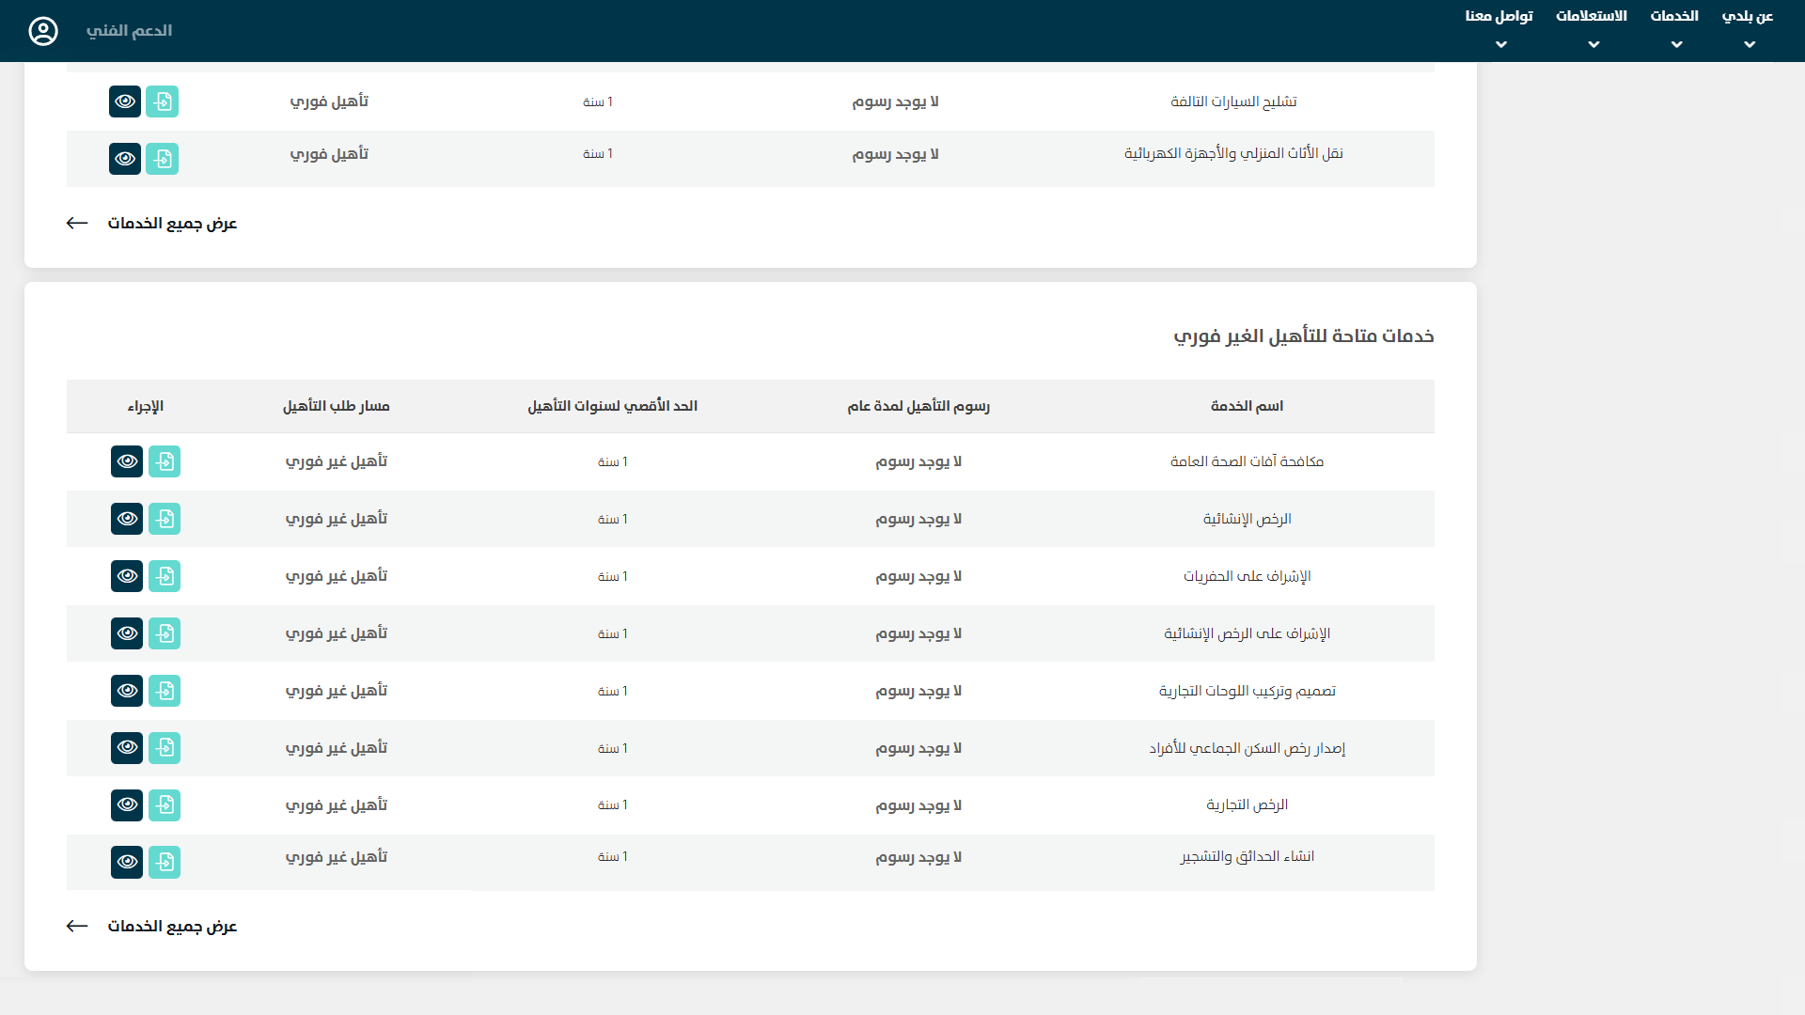Click the اسم الخدمة column header
1805x1015 pixels.
click(x=1247, y=406)
